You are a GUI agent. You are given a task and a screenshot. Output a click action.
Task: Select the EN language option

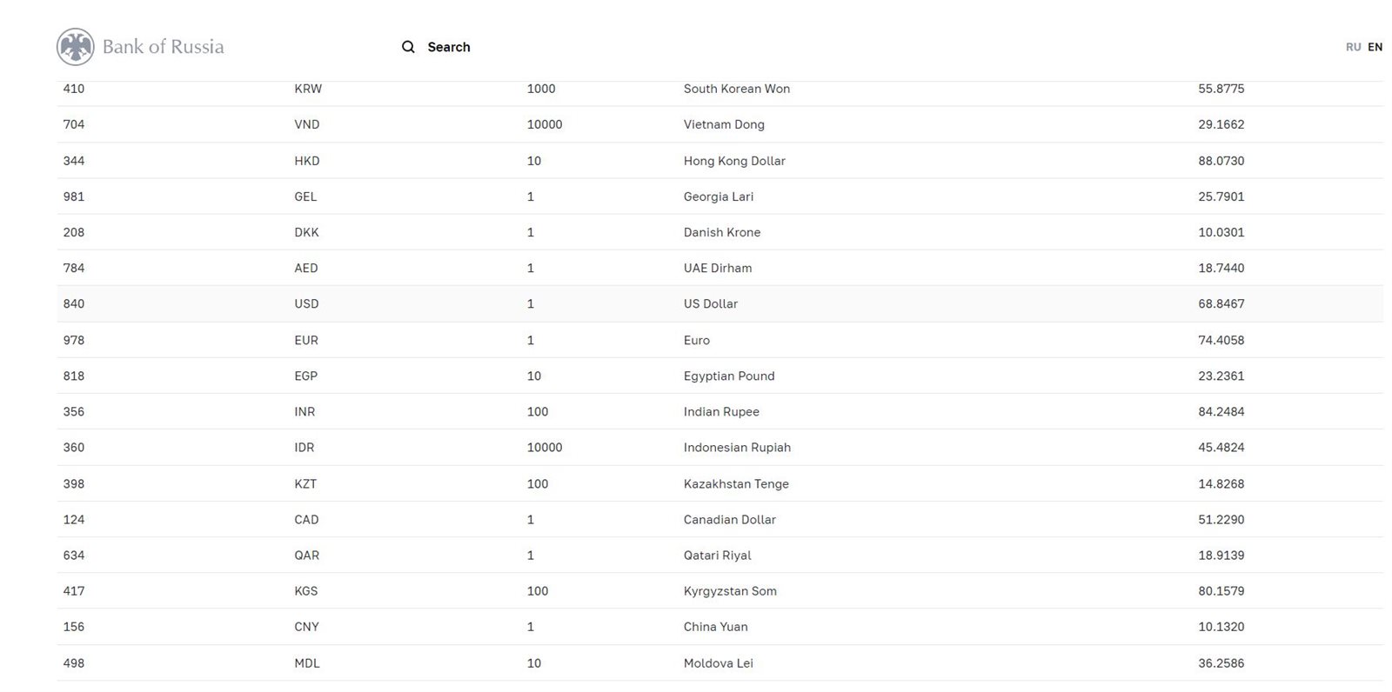coord(1375,47)
